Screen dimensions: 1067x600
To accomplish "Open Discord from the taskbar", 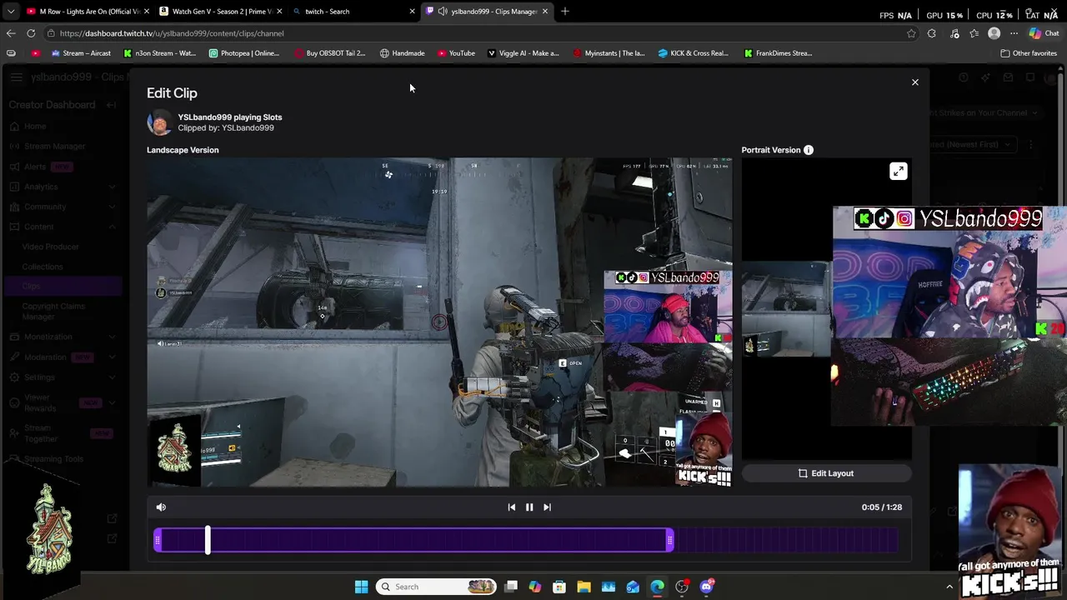I will click(x=706, y=587).
